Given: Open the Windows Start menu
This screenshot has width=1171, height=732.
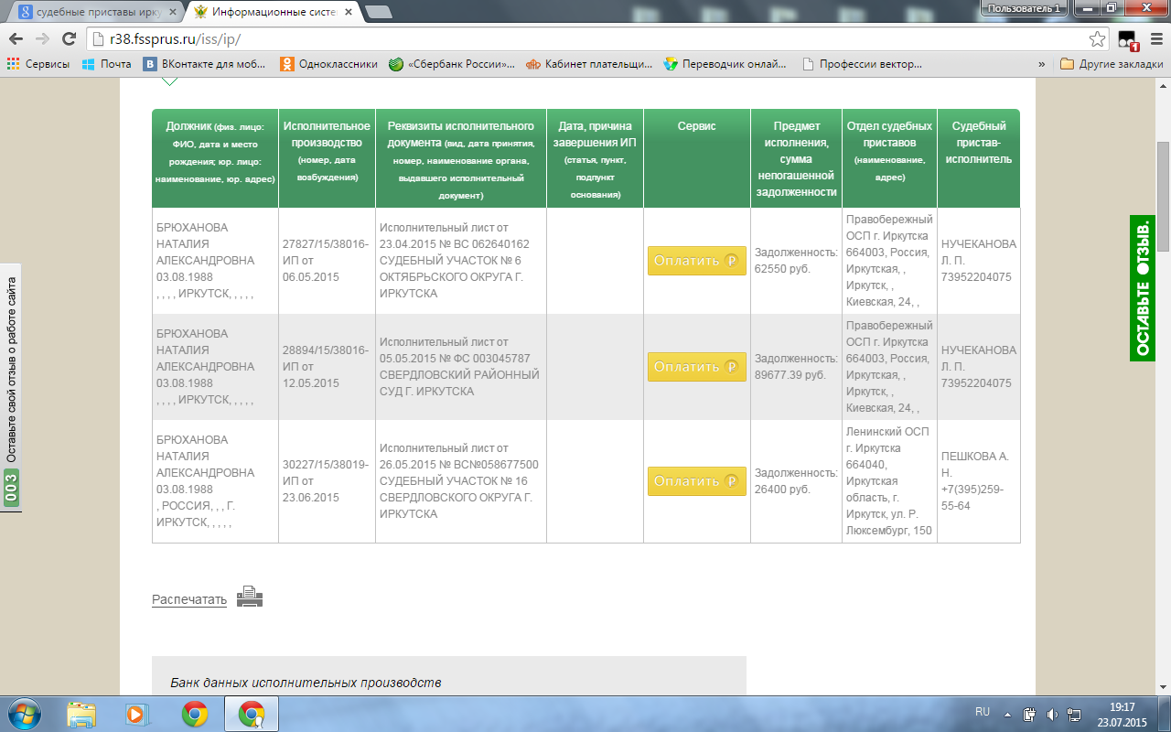Looking at the screenshot, I should pos(25,714).
